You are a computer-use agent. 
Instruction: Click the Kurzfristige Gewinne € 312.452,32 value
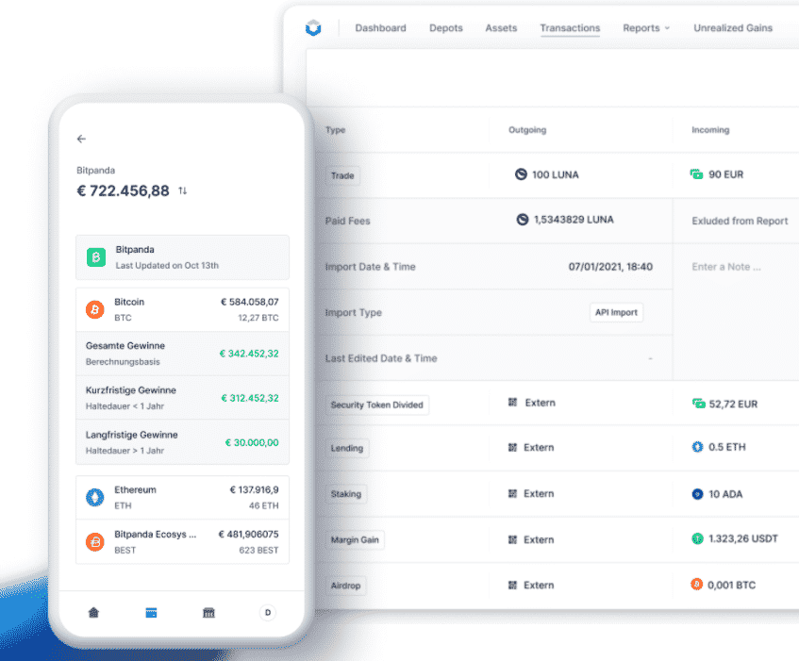point(250,398)
